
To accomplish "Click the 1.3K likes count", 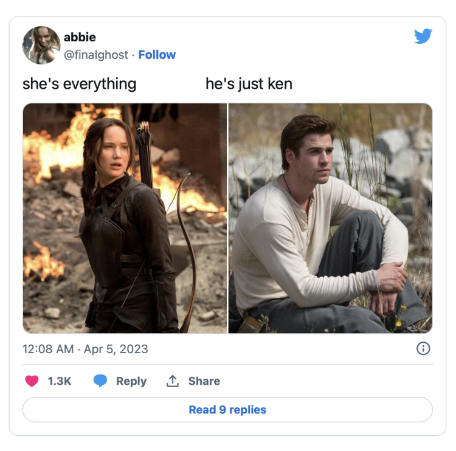I will (x=60, y=381).
